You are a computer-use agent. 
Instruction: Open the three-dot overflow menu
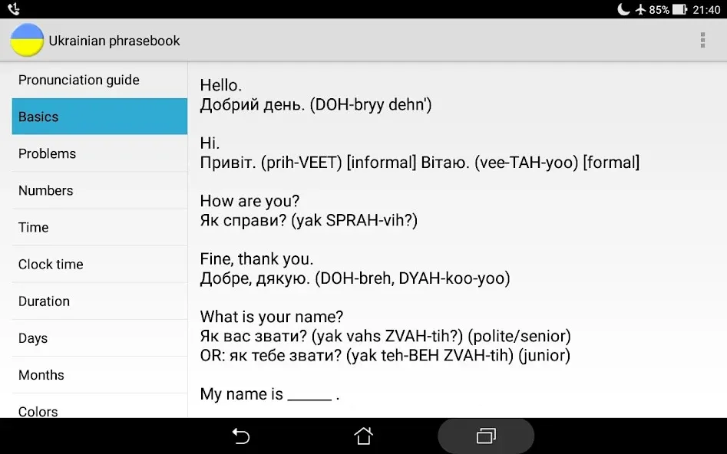click(703, 41)
